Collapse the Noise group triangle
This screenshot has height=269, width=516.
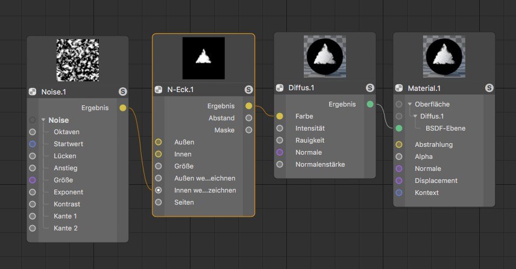(43, 120)
